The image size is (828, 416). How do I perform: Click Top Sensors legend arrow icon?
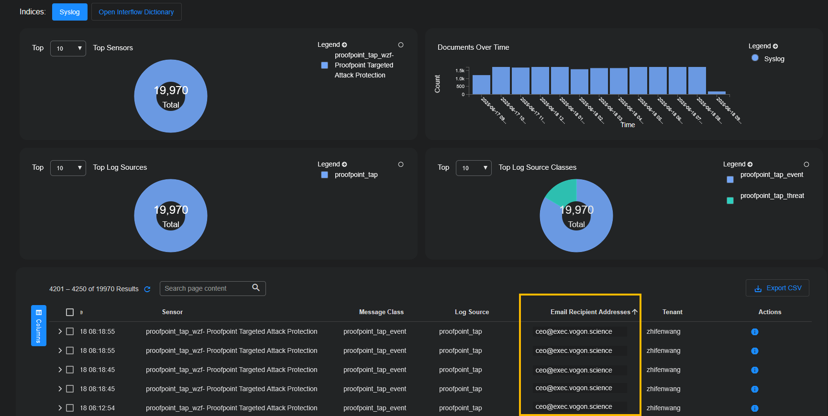(x=344, y=45)
